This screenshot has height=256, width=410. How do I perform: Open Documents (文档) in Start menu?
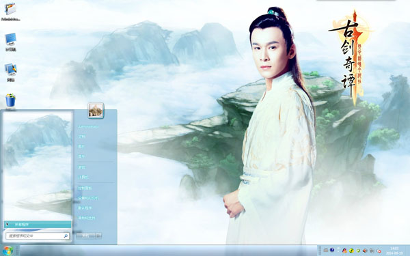(82, 137)
